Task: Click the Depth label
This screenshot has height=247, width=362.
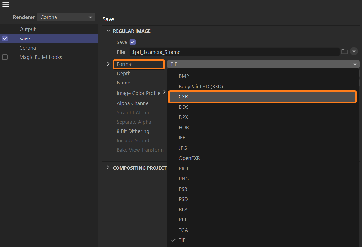Action: click(124, 73)
